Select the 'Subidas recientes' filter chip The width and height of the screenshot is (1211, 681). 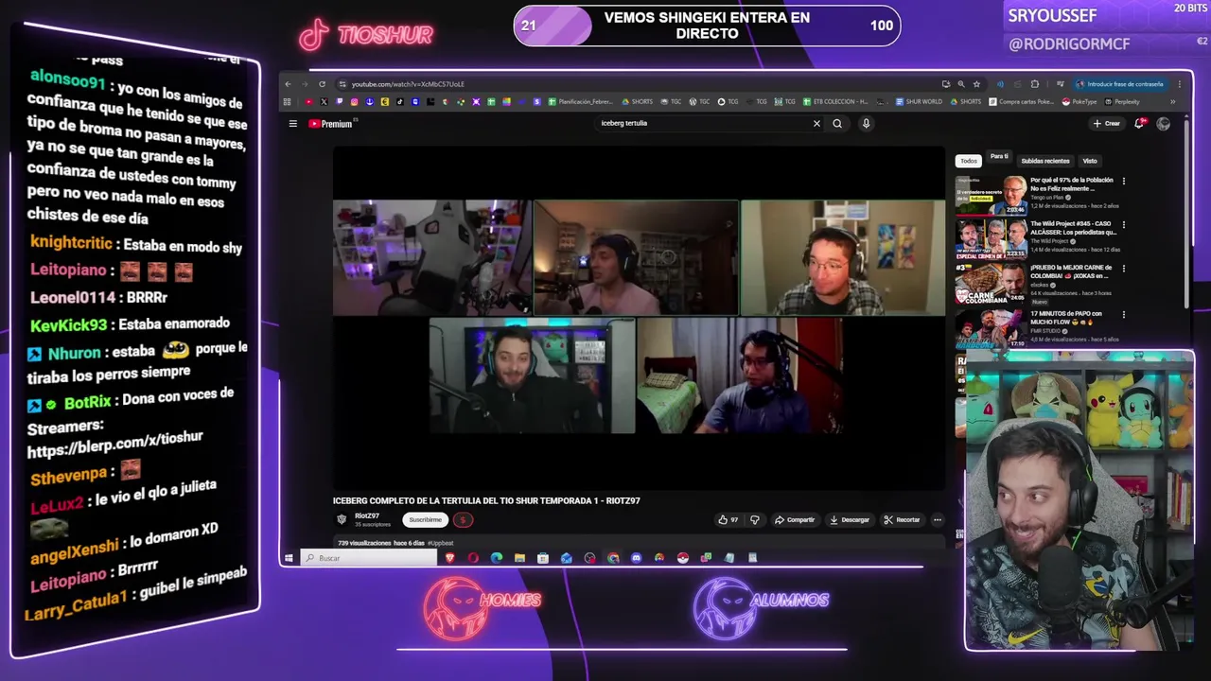point(1045,161)
